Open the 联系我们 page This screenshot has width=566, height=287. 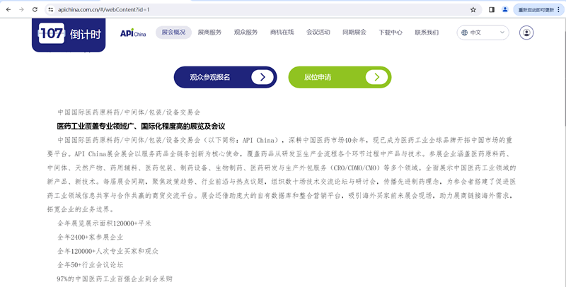coord(427,33)
